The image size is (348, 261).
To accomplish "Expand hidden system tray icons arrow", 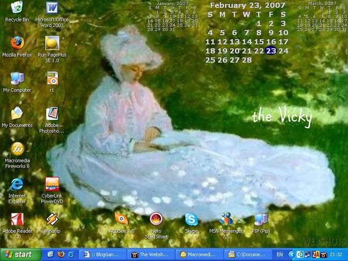I will point(292,255).
